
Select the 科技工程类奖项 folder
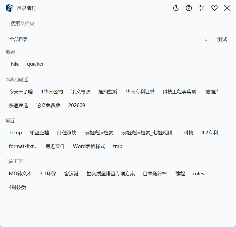click(x=179, y=92)
